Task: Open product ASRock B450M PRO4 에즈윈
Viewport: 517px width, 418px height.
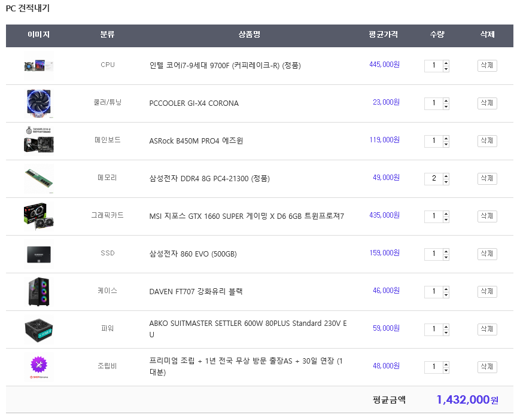Action: [x=196, y=141]
